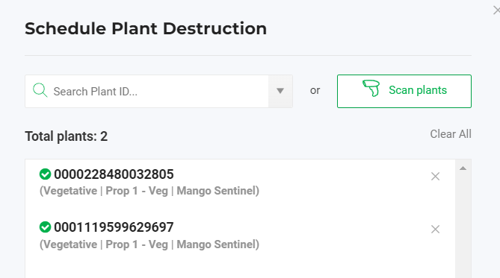
Task: Select plant ID 0001119599629697 entry
Action: point(114,227)
